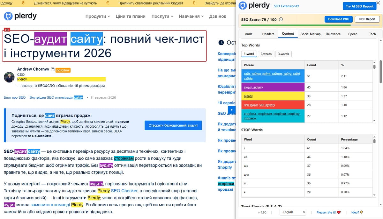
Task: Select the 1-word phrase filter
Action: pos(249,54)
